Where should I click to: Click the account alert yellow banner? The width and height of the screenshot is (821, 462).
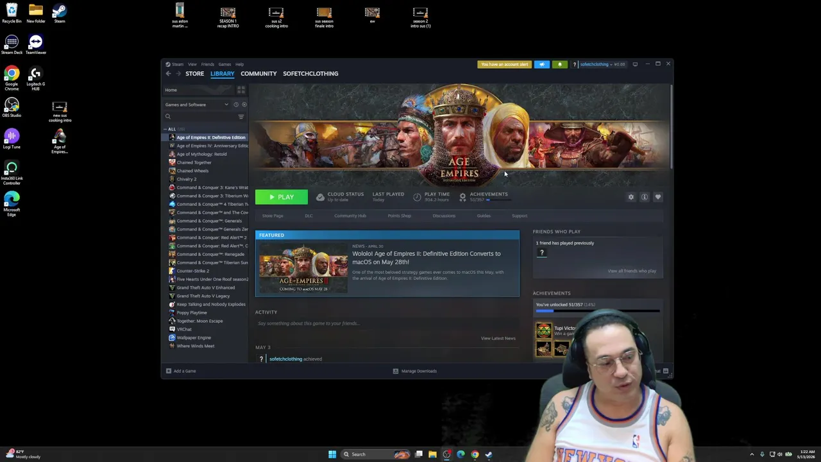pos(504,64)
